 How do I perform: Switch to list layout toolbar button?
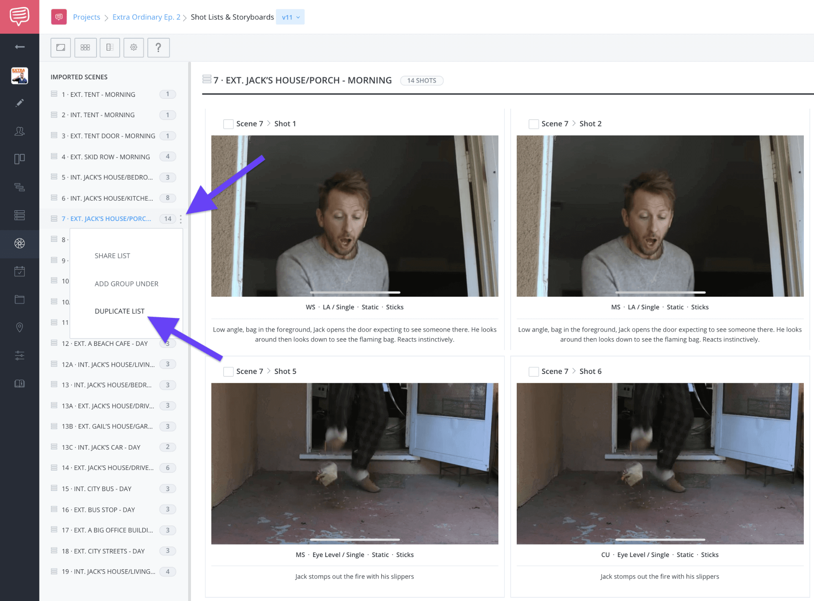coord(110,48)
